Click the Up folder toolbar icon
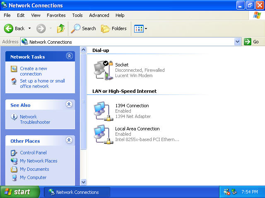Image resolution: width=265 pixels, height=198 pixels. point(61,28)
